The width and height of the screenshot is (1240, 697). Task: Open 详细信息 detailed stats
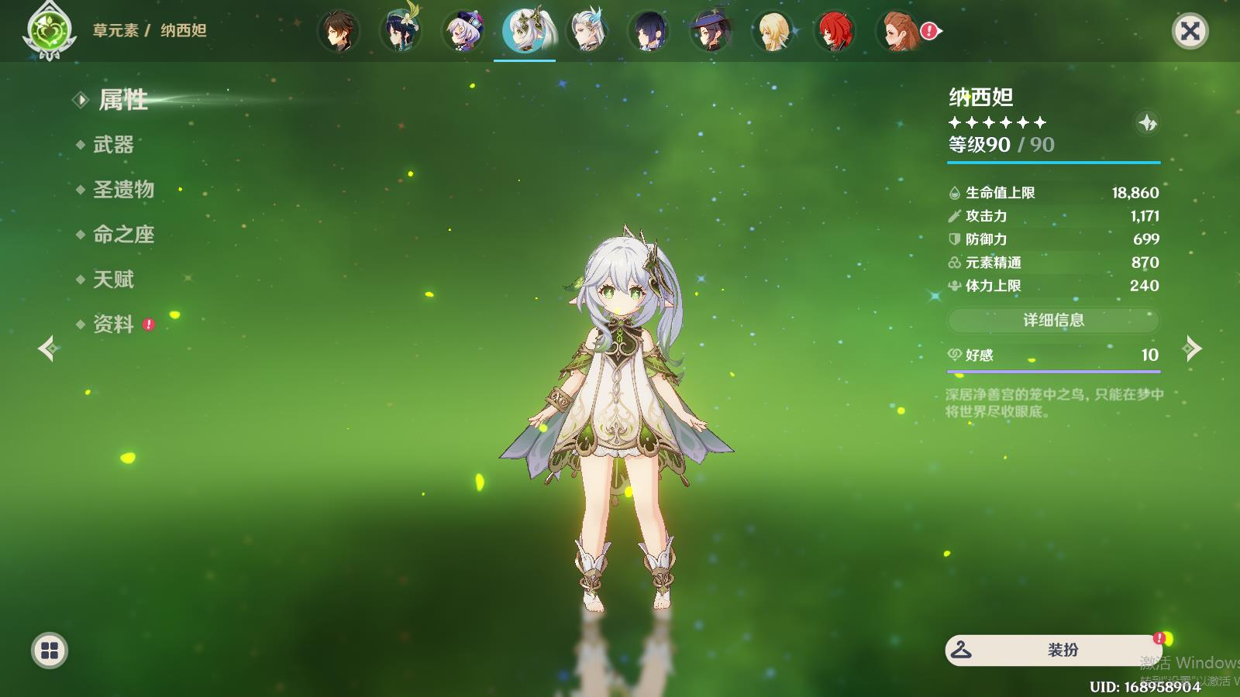[1053, 320]
